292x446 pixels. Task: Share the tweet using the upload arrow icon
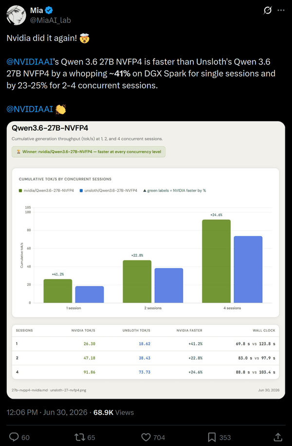(278, 437)
